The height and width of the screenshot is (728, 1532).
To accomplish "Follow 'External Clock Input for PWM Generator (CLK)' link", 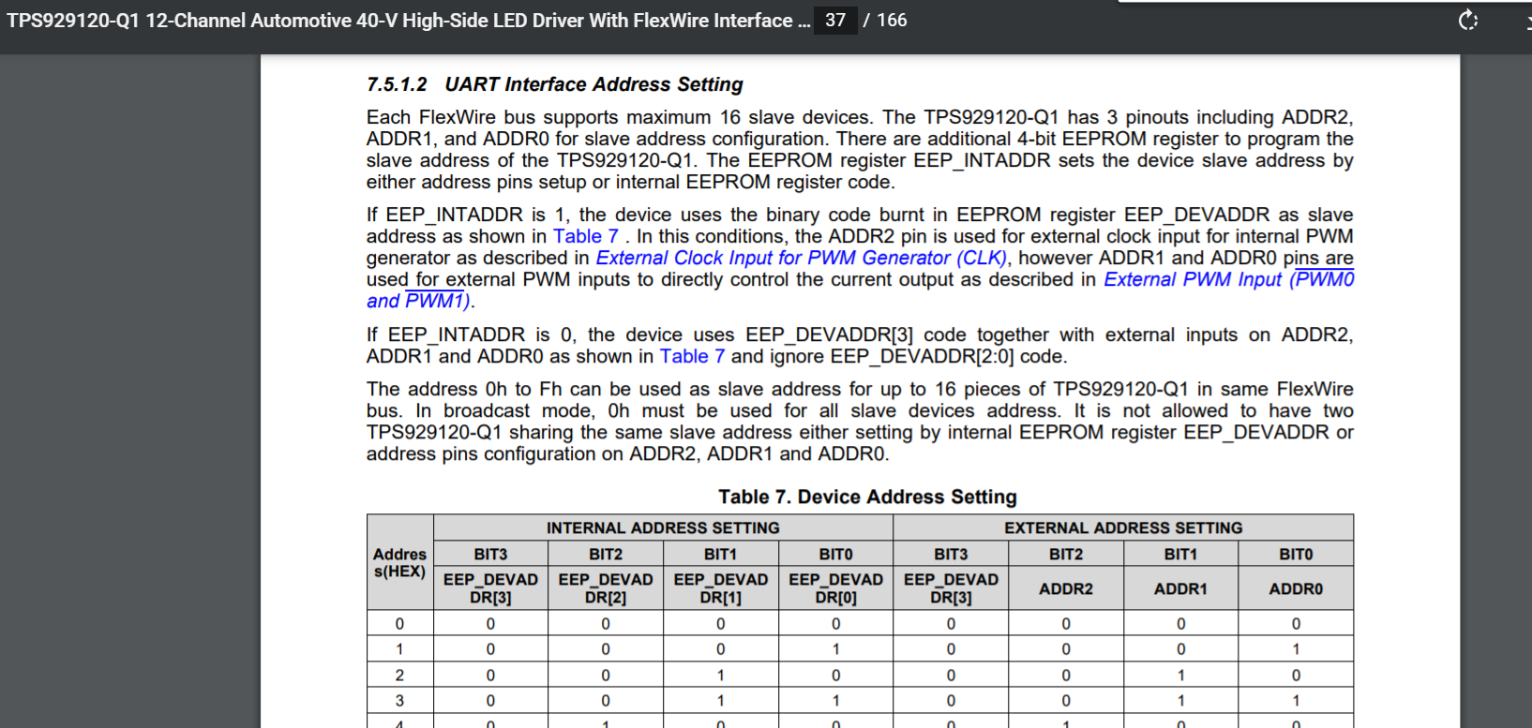I will click(802, 258).
